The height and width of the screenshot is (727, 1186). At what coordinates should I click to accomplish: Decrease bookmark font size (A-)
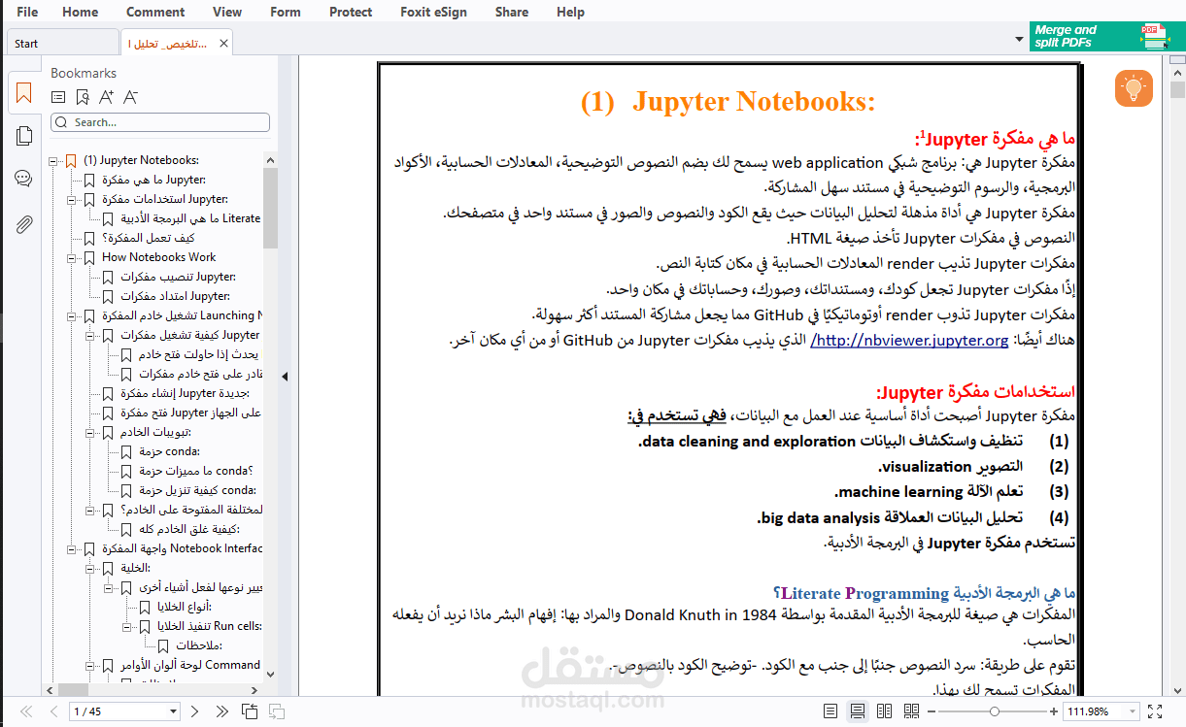[131, 96]
